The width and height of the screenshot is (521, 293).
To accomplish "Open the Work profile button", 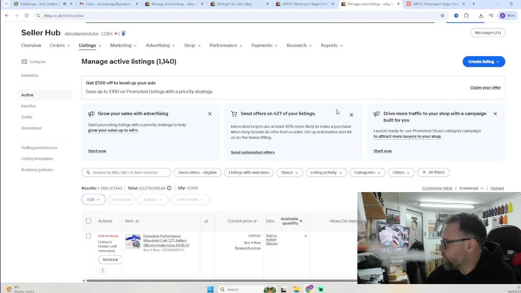I will coord(508,15).
